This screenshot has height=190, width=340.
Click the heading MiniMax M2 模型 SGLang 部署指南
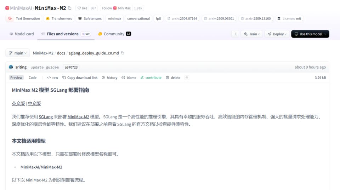pos(50,90)
